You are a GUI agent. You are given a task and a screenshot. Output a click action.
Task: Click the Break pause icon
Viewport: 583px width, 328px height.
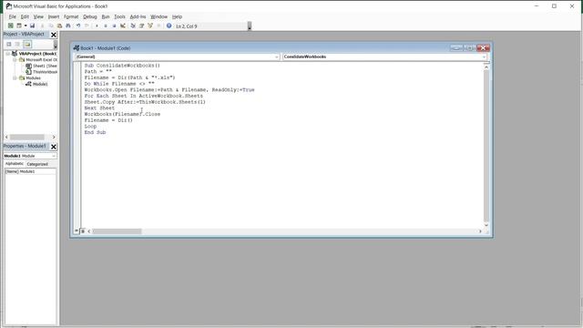pyautogui.click(x=106, y=26)
